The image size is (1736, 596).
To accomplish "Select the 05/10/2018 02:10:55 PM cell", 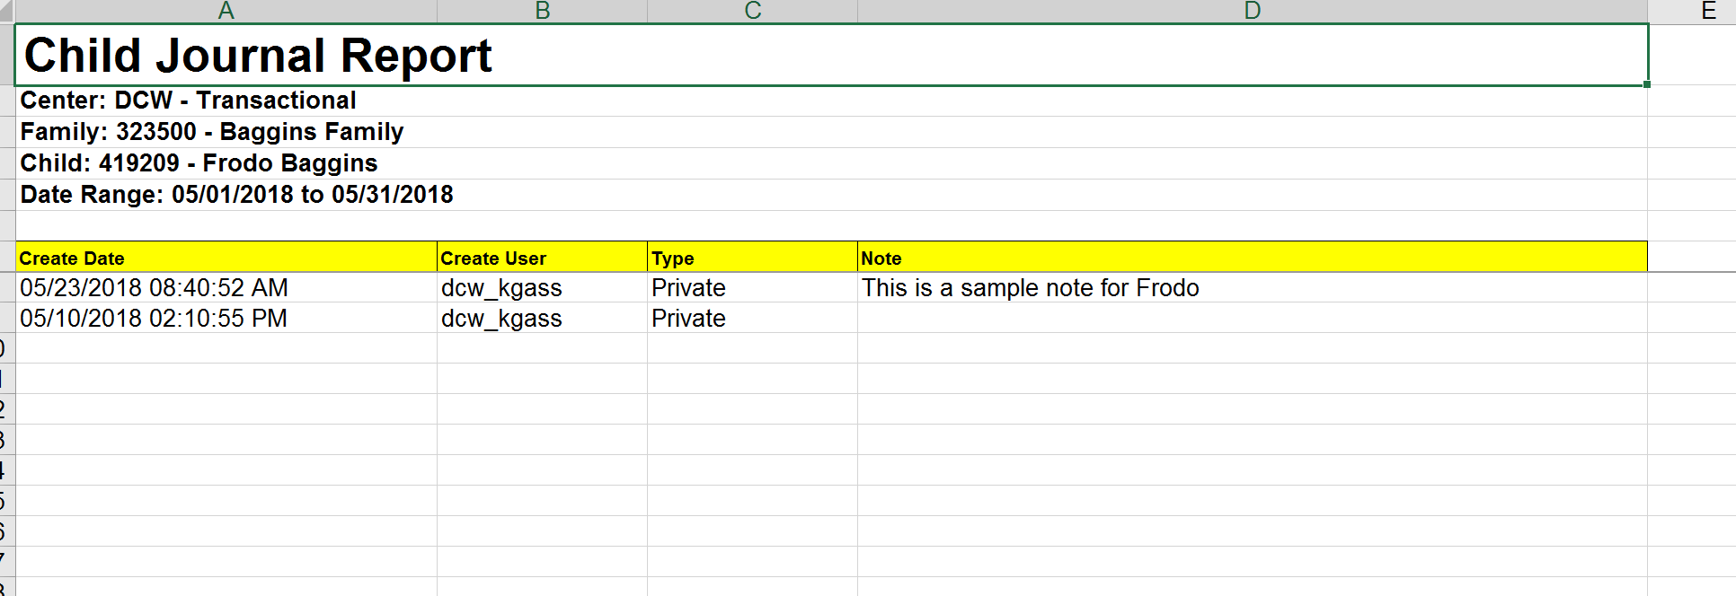I will pyautogui.click(x=154, y=319).
